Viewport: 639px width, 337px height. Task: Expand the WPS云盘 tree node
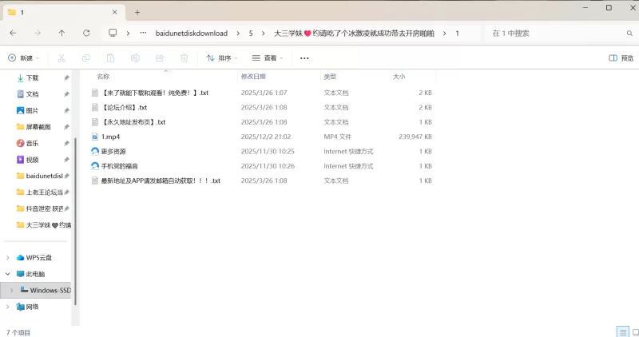[8, 257]
